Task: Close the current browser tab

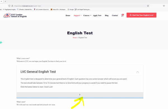Action: click(1, 1)
